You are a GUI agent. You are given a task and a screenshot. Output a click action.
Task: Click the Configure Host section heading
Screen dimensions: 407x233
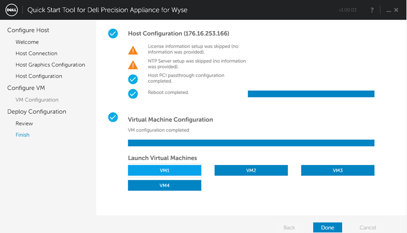[x=28, y=30]
